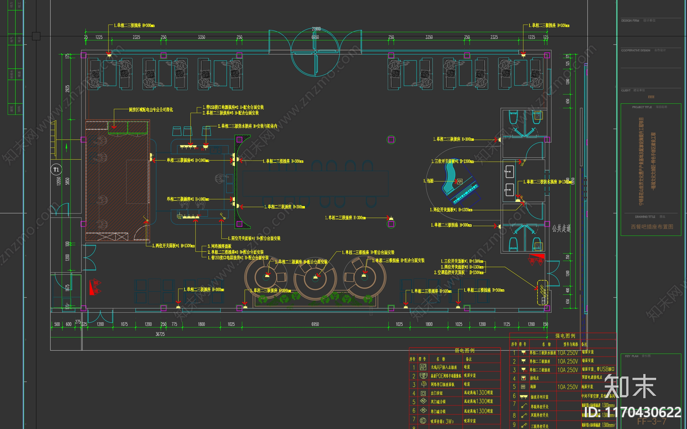Click the parallel sockets (插座并列安装) legend symbol

(x=523, y=397)
